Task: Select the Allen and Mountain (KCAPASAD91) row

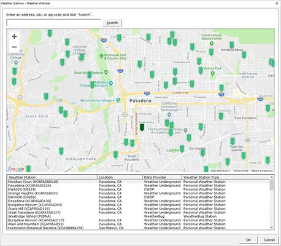Action: pos(139,224)
